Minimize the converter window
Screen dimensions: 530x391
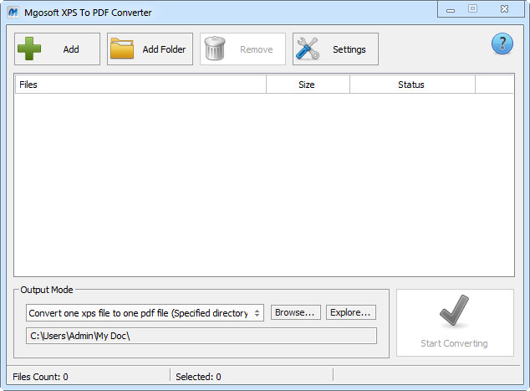coord(451,9)
